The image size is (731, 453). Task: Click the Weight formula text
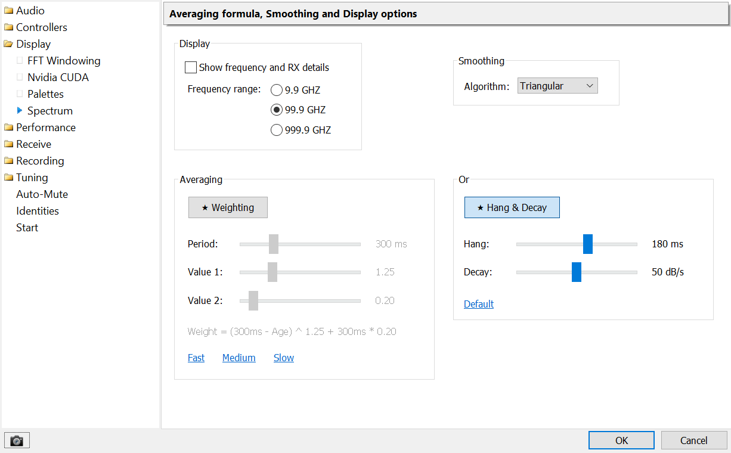point(292,331)
